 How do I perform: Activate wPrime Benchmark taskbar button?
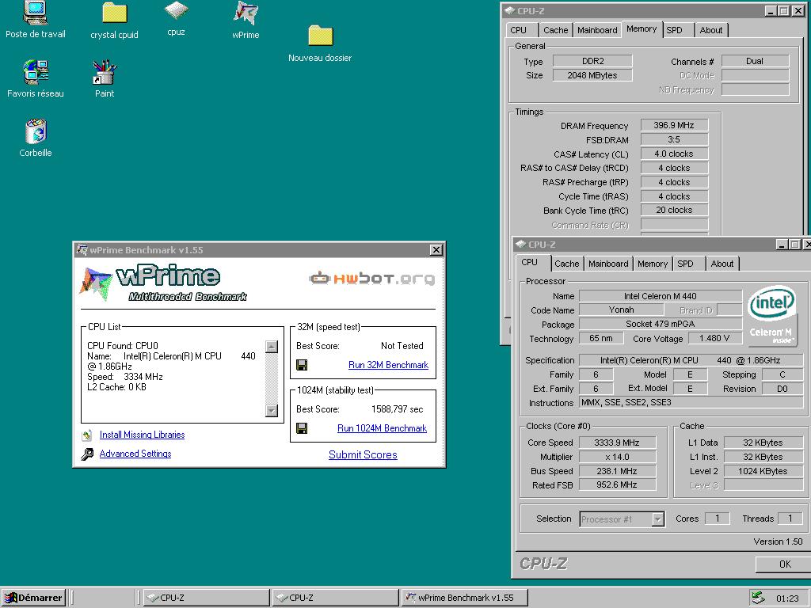(464, 598)
